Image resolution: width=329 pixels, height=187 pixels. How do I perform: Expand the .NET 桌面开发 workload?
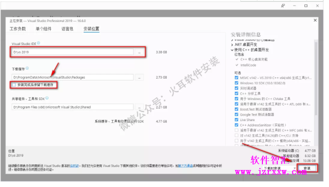[232, 44]
